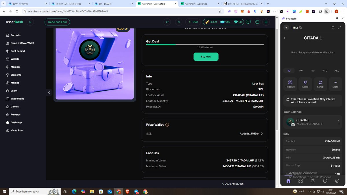This screenshot has width=347, height=195.
Task: Click the Learn graduation cap icon
Action: (x=8, y=91)
